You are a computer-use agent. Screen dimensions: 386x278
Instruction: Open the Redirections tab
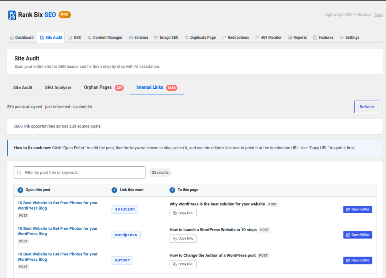[x=236, y=38]
